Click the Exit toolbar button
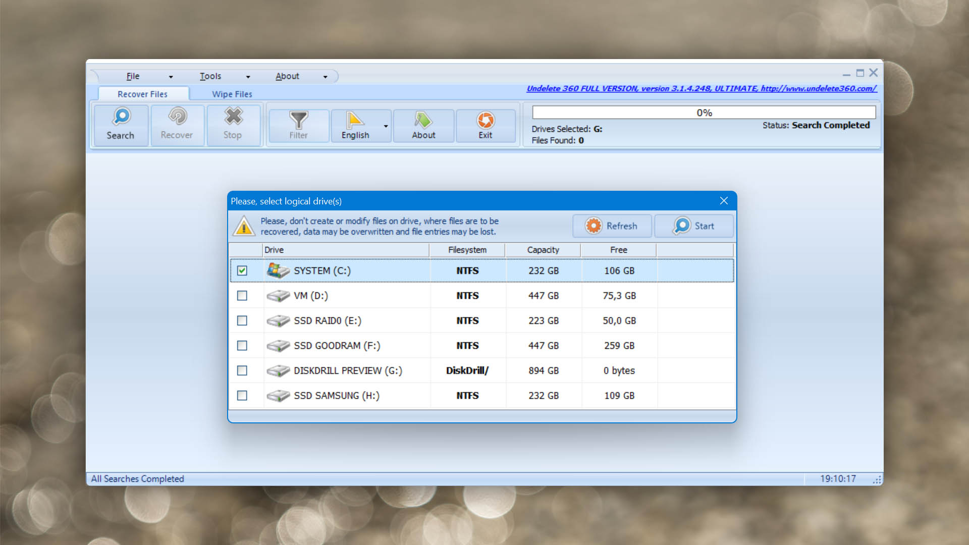The height and width of the screenshot is (545, 969). (x=486, y=126)
